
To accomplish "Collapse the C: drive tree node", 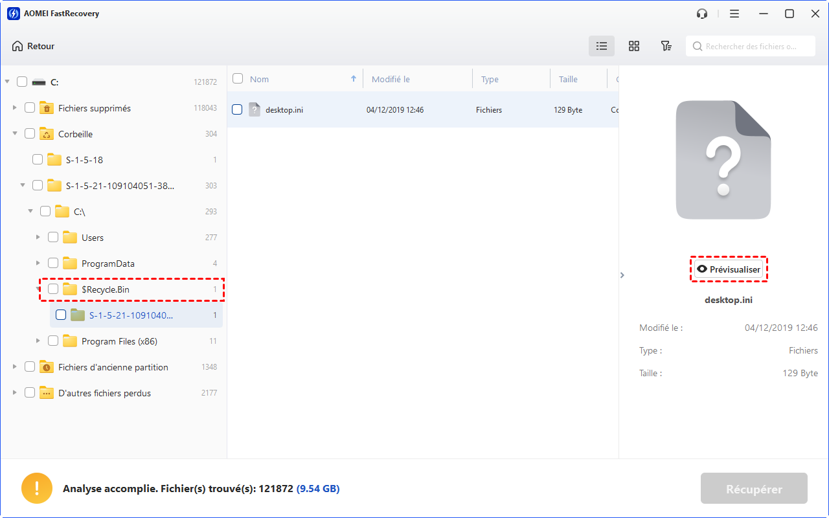I will tap(7, 82).
